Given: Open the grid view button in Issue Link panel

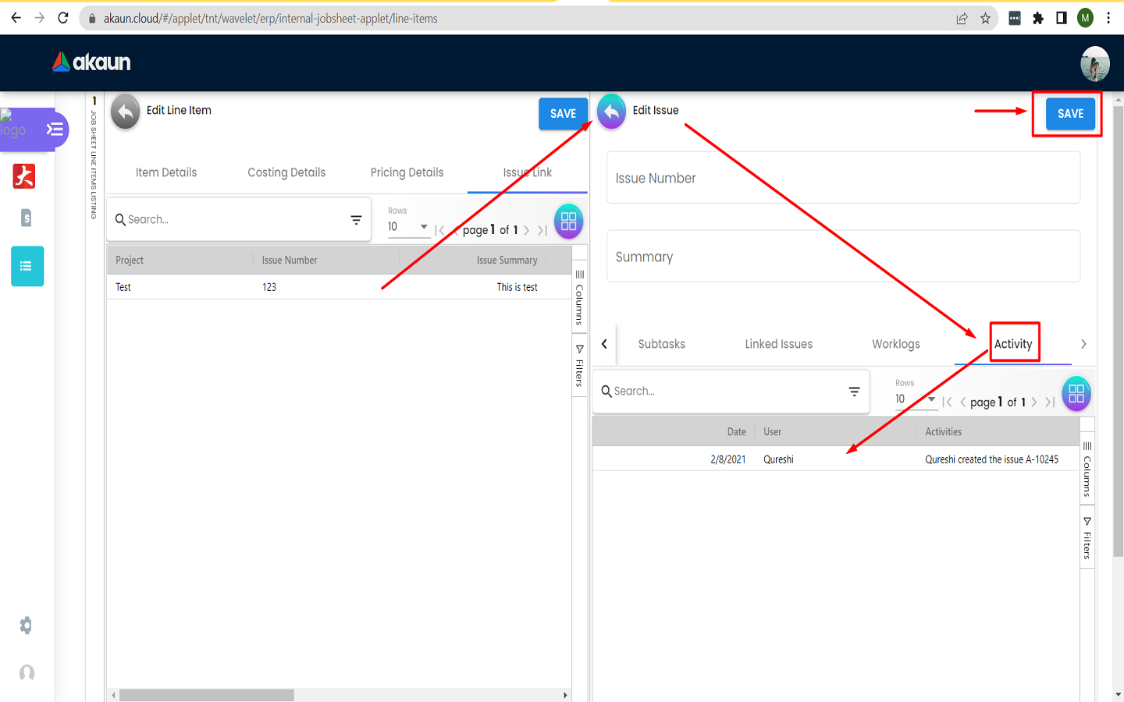Looking at the screenshot, I should pyautogui.click(x=568, y=222).
